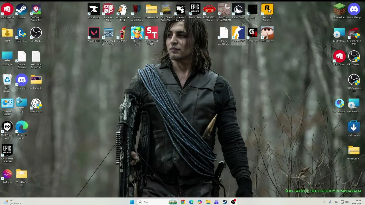Open the SplitWire-T desktop icon
Screen dimensions: 365x205
click(36, 106)
